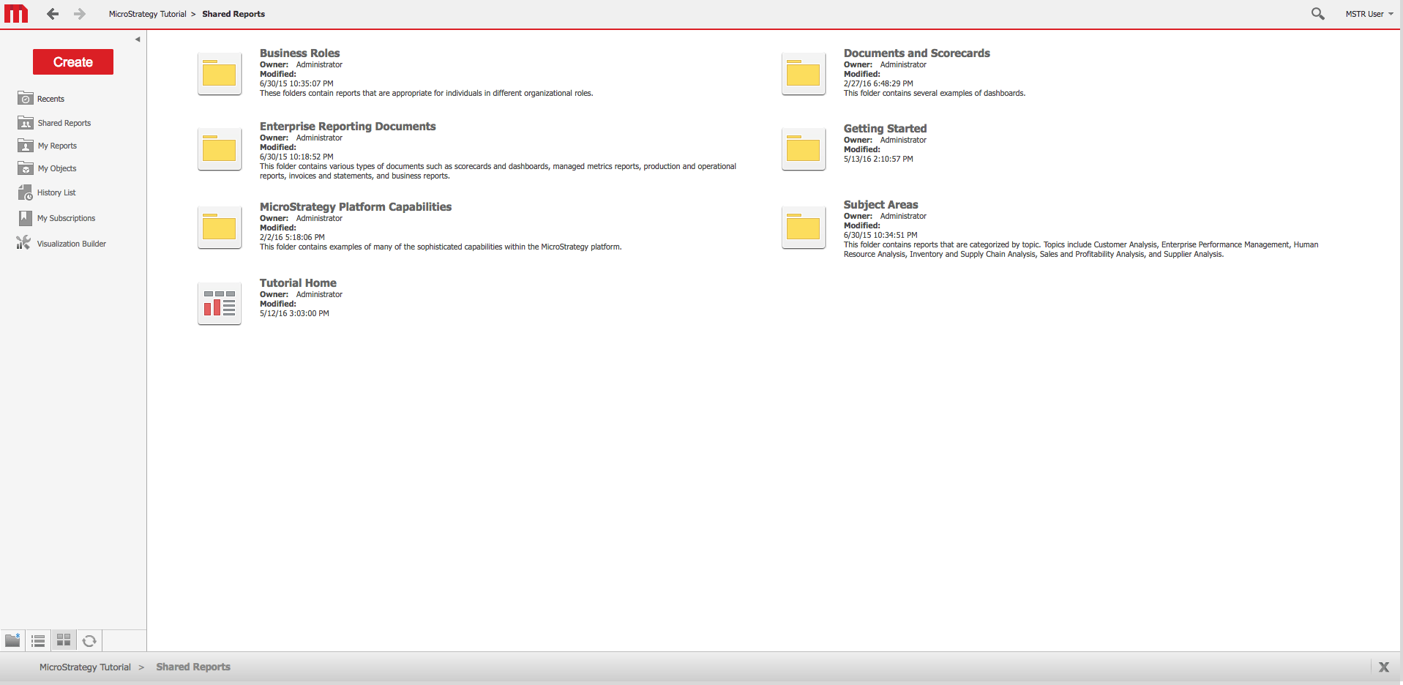The image size is (1403, 685).
Task: Open Recents in the sidebar
Action: [50, 99]
